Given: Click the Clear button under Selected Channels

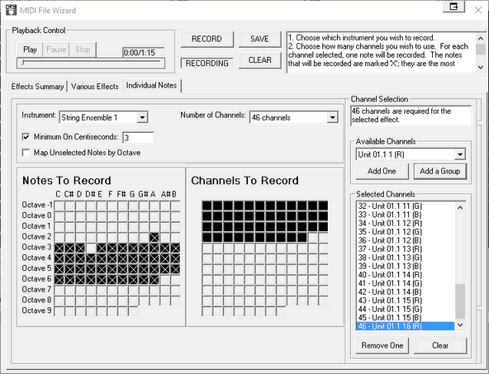Looking at the screenshot, I should [x=440, y=345].
